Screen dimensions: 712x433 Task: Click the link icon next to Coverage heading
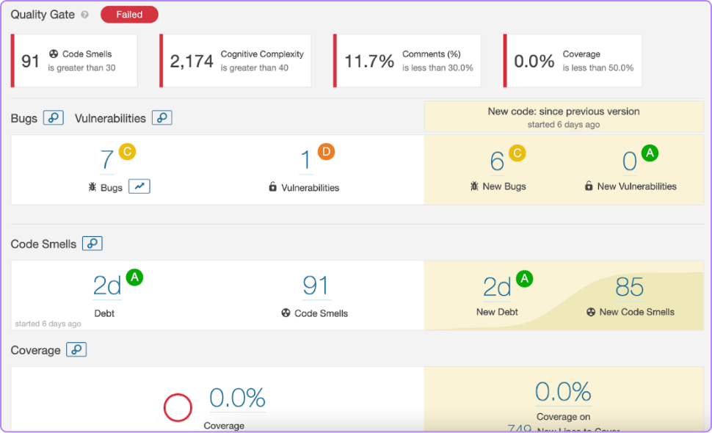click(76, 349)
